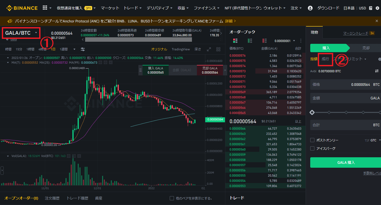Viewport: 381px width, 205px height.
Task: Show only buy orders in order book
Action: [x=250, y=41]
